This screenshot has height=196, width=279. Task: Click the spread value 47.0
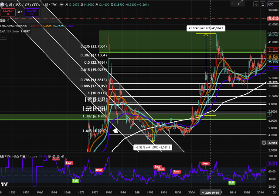pos(20,12)
